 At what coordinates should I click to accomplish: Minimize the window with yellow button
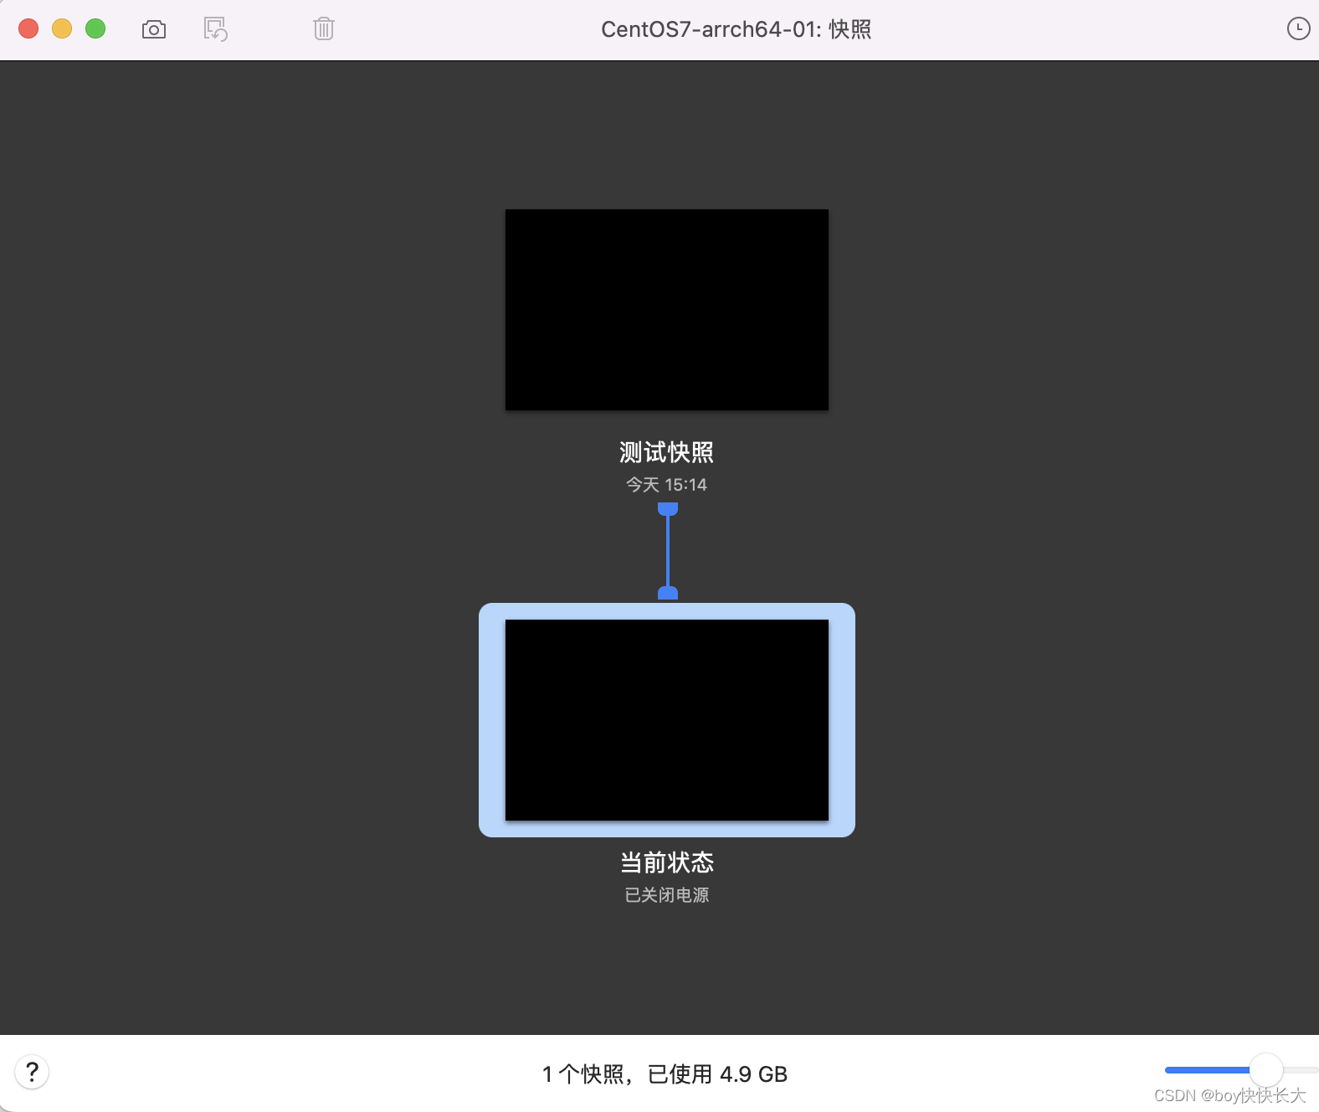pyautogui.click(x=62, y=28)
